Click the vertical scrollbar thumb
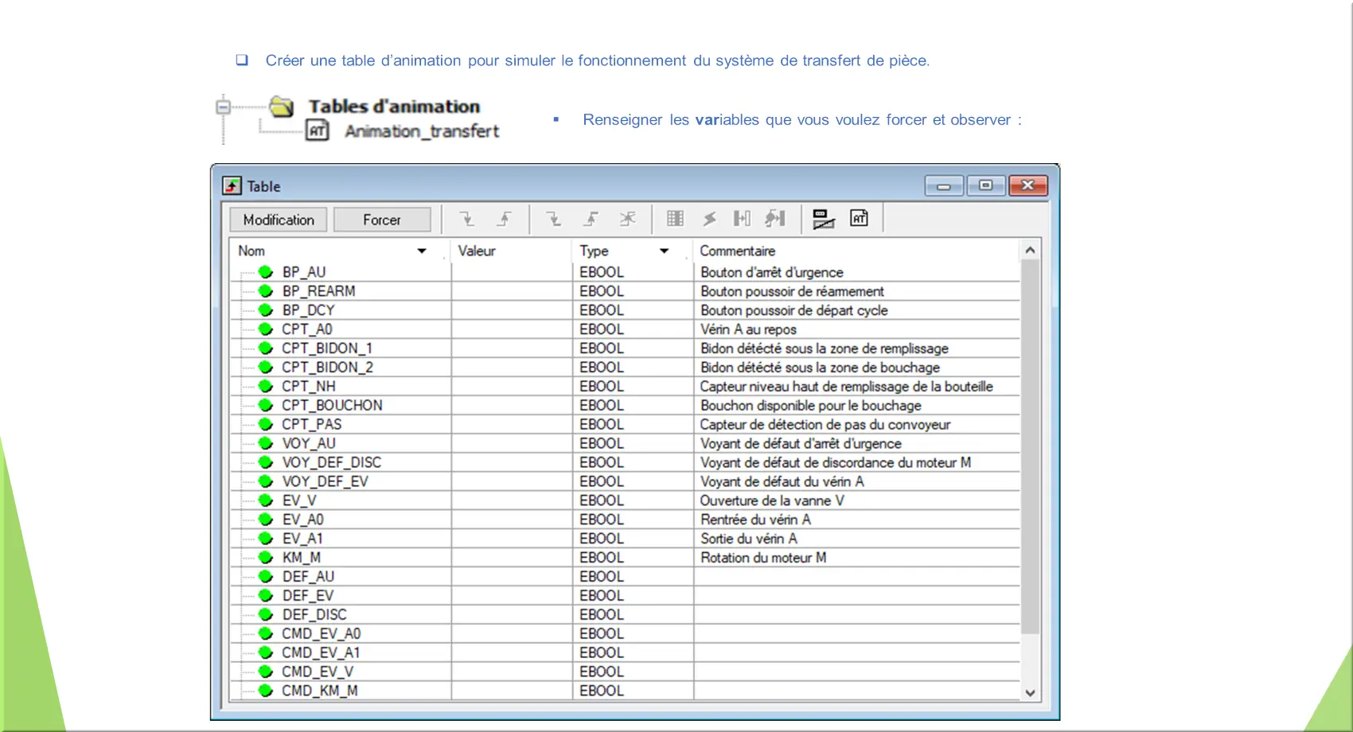Image resolution: width=1353 pixels, height=732 pixels. 1030,446
